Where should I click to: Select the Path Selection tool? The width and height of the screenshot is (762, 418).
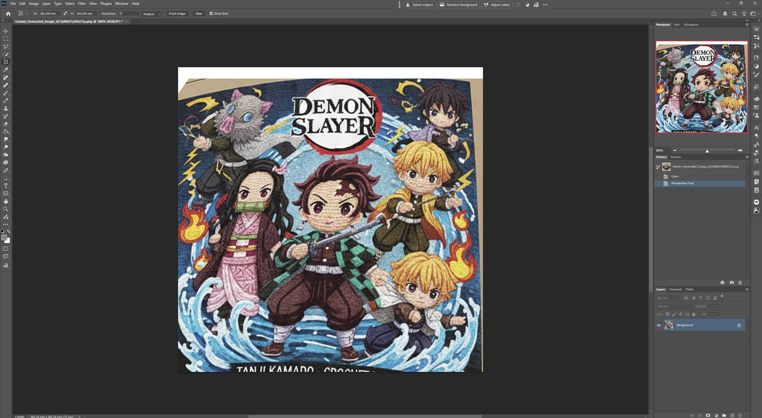(x=6, y=178)
